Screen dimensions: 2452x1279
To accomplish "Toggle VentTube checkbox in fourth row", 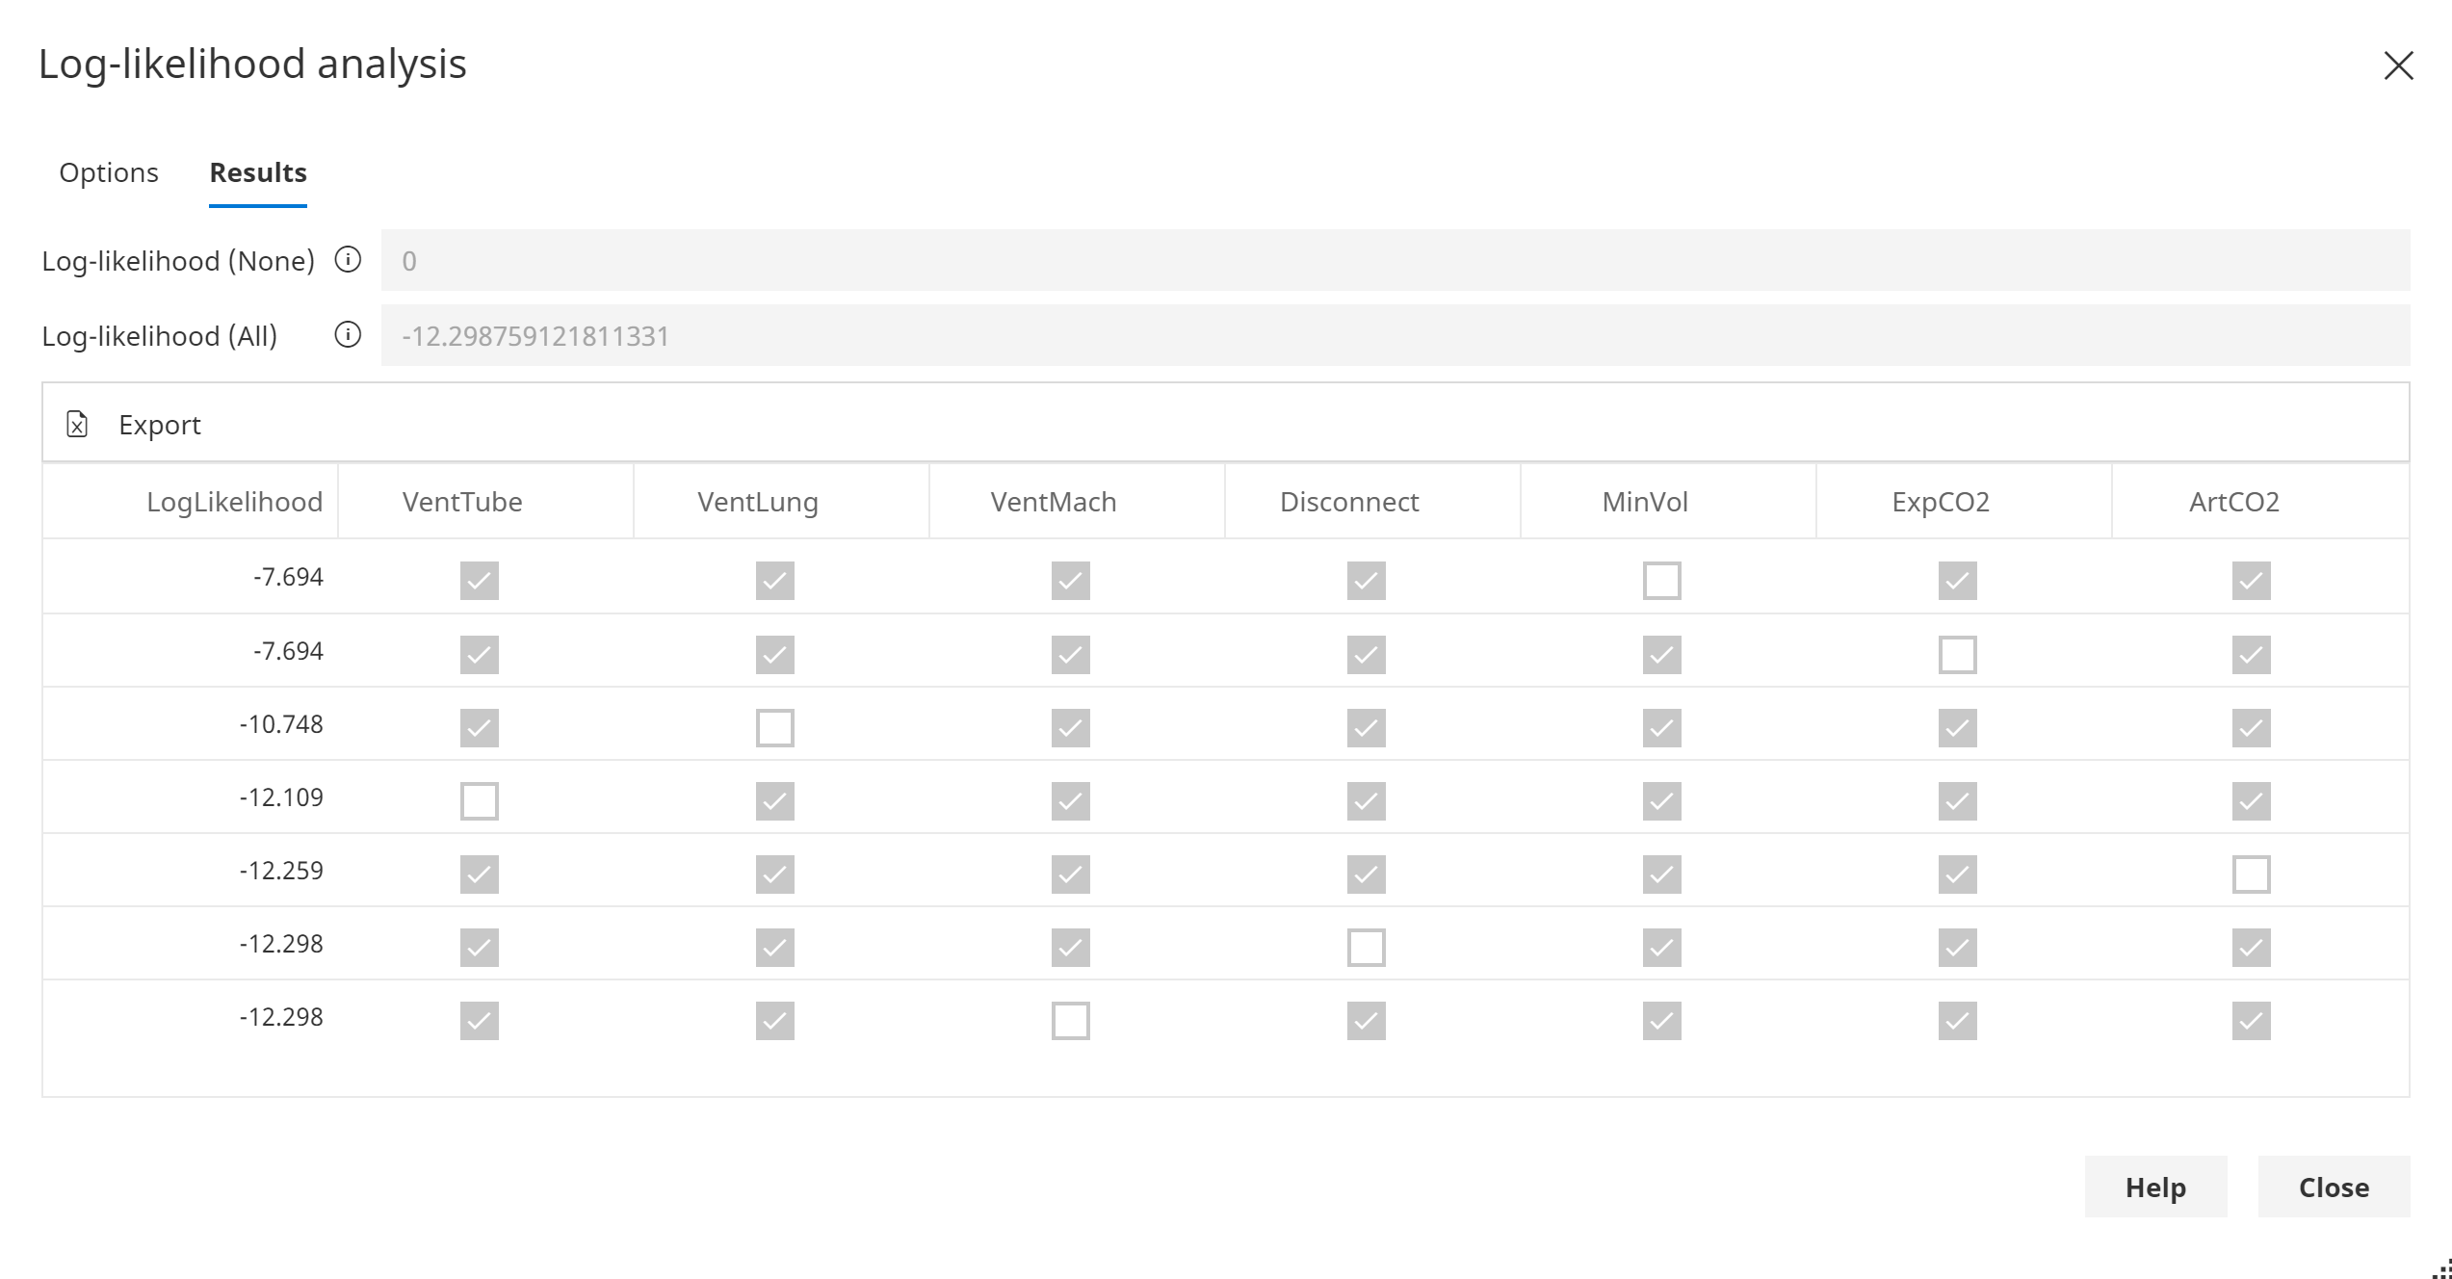I will (480, 796).
